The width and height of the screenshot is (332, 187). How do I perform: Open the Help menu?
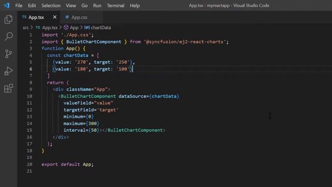tap(135, 6)
